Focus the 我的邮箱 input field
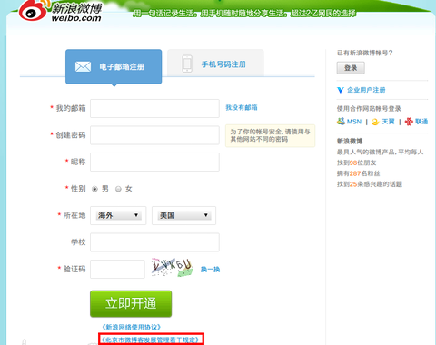This screenshot has height=345, width=436. click(x=154, y=108)
